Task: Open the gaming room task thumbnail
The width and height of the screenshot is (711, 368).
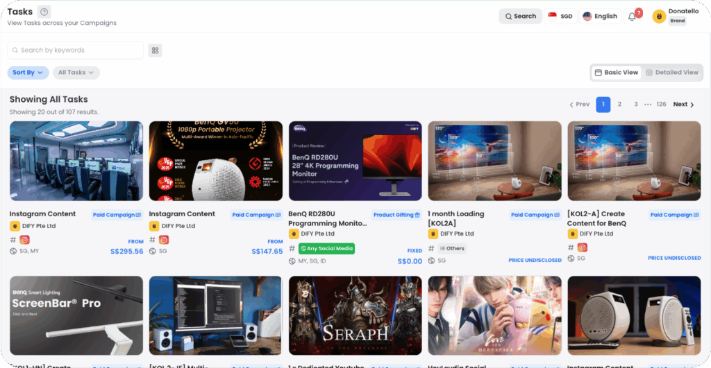Action: (x=76, y=161)
